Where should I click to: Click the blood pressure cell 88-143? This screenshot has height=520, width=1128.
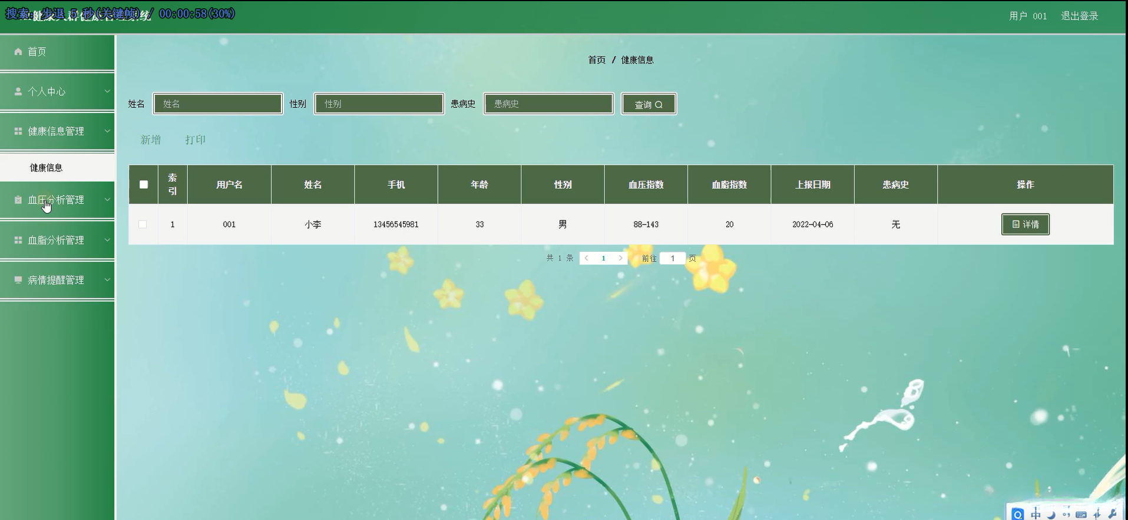pyautogui.click(x=646, y=224)
